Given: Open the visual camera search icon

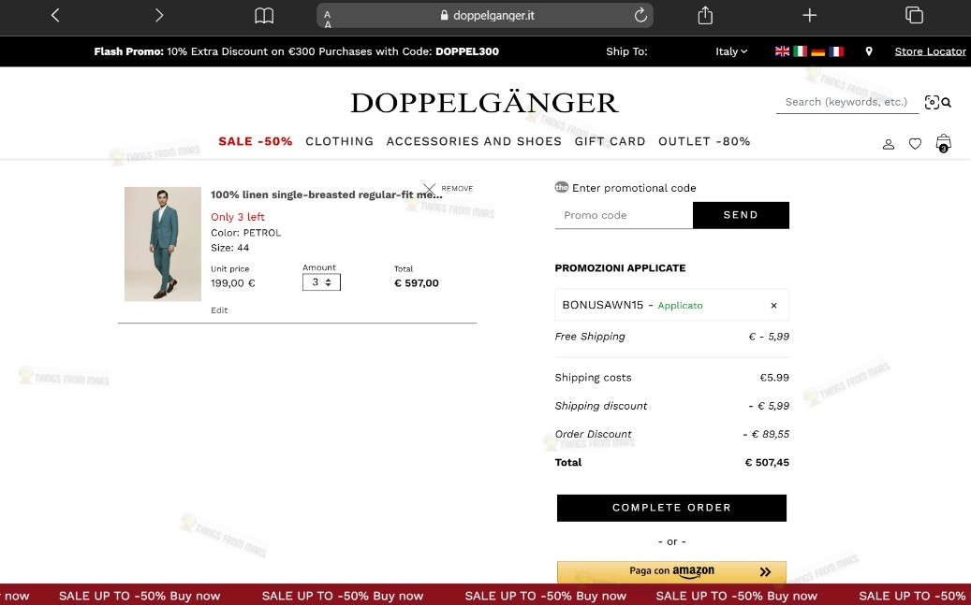Looking at the screenshot, I should 932,102.
